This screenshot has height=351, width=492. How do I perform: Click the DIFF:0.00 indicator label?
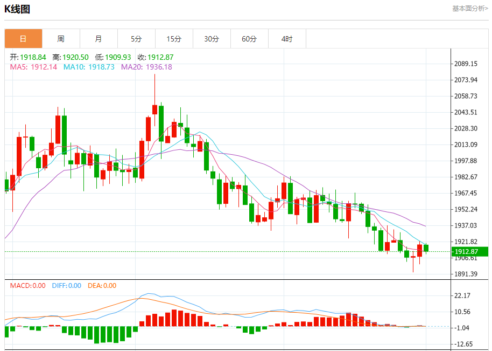(67, 286)
